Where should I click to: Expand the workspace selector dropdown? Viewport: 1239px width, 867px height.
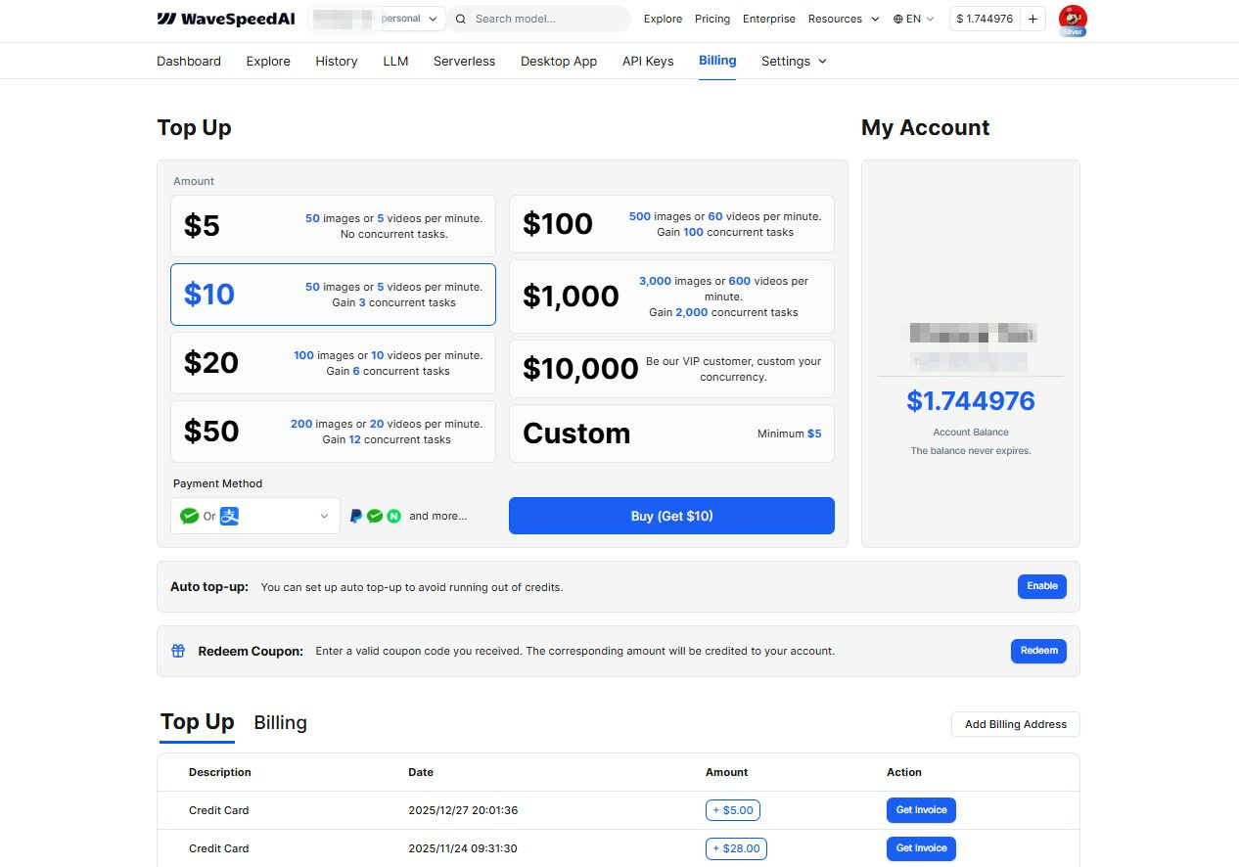click(434, 18)
